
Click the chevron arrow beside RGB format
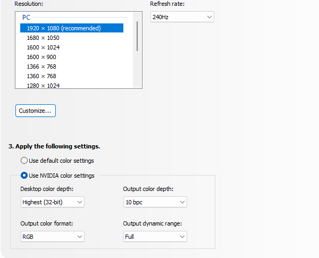pos(79,236)
